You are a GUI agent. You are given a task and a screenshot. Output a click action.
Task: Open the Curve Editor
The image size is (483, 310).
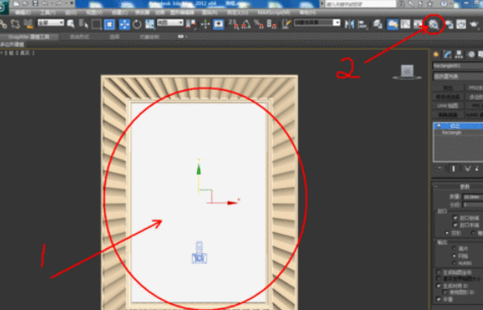click(x=406, y=24)
